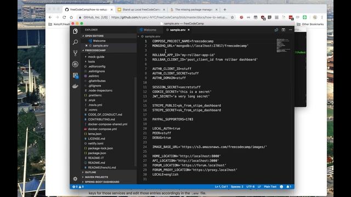Click Chrome's home icon

click(x=71, y=17)
